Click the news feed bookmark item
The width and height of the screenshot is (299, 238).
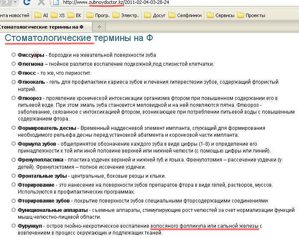pyautogui.click(x=15, y=15)
